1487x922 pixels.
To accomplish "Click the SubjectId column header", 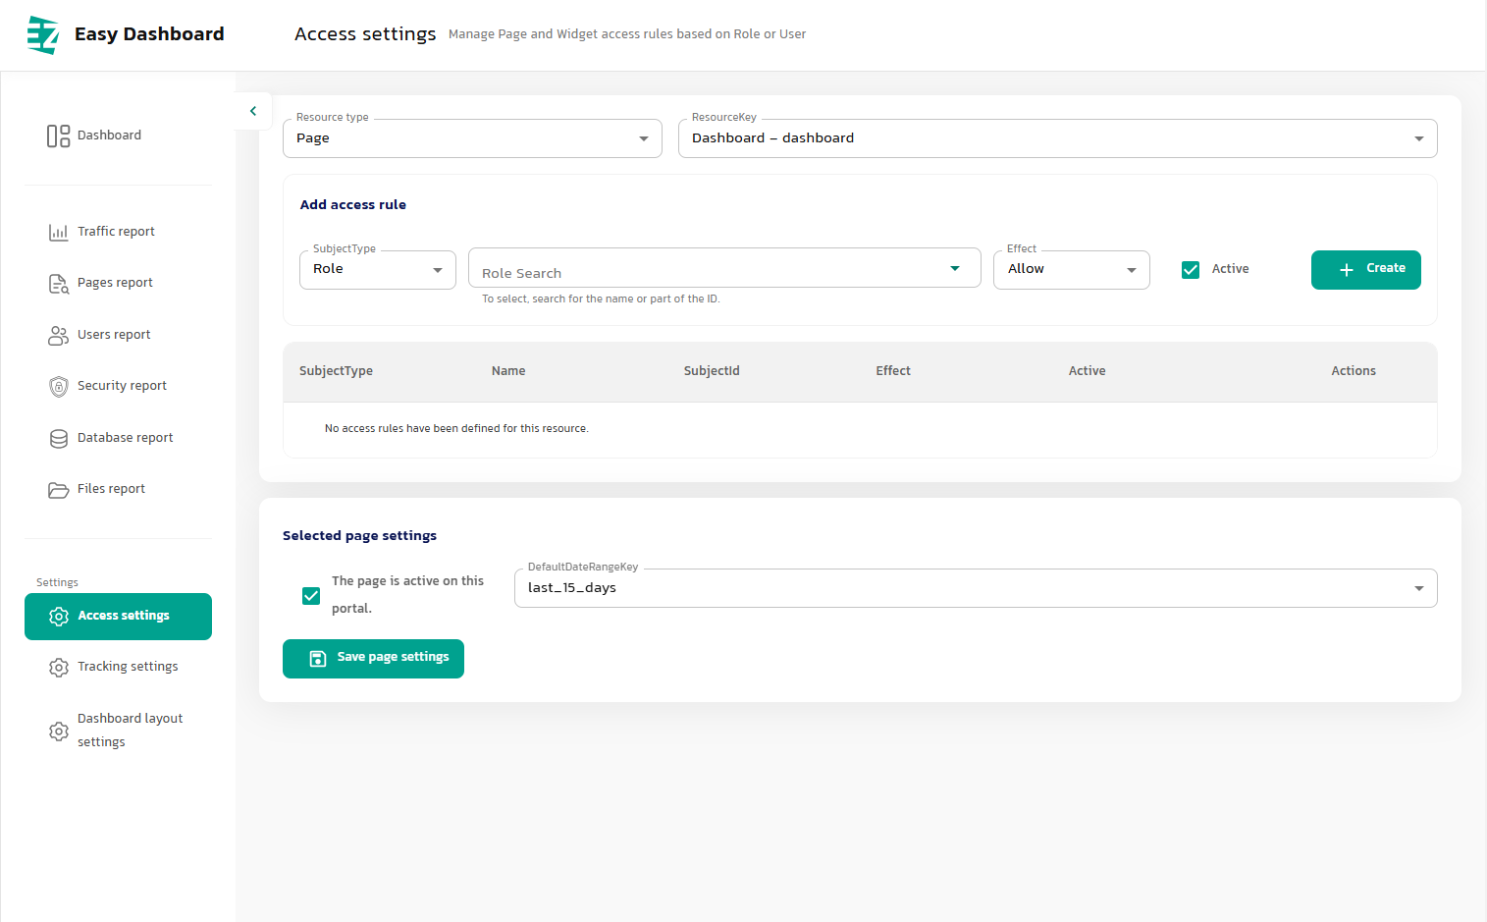I will point(712,371).
